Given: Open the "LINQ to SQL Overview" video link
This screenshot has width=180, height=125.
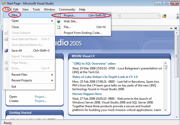Looking at the screenshot, I should click(x=94, y=64).
